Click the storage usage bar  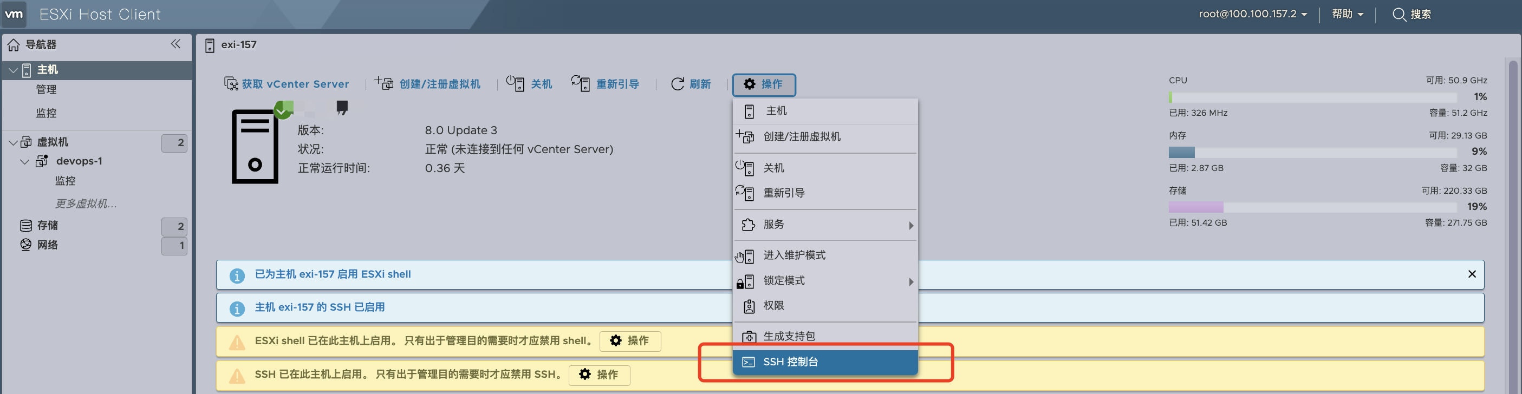point(1312,207)
